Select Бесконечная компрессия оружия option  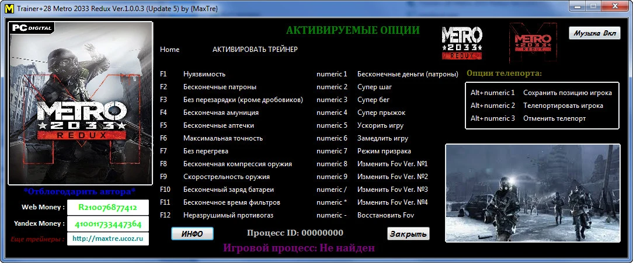click(x=237, y=164)
